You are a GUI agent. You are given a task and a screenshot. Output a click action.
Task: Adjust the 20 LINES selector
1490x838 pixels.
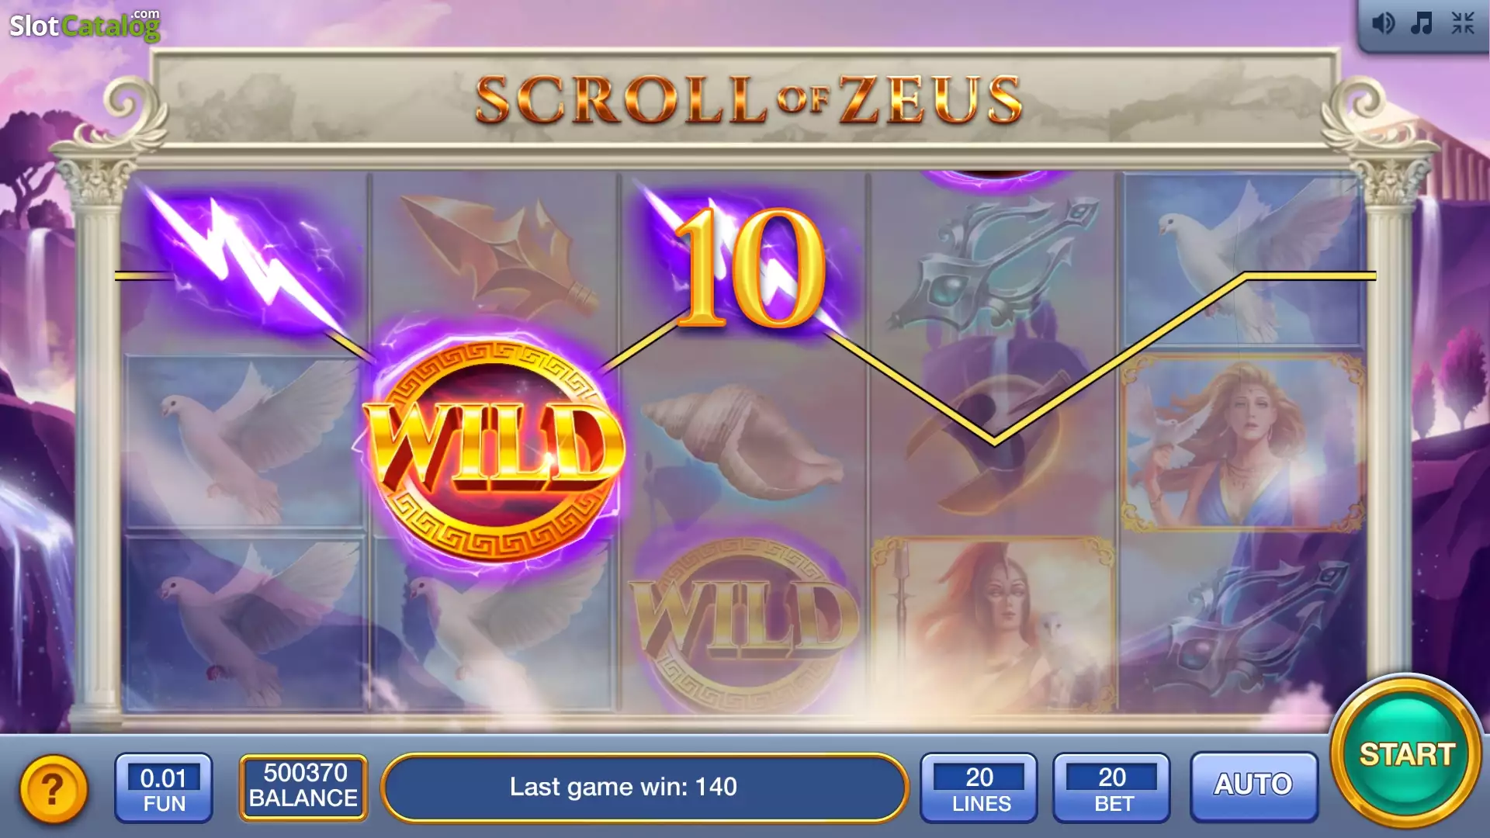(979, 788)
